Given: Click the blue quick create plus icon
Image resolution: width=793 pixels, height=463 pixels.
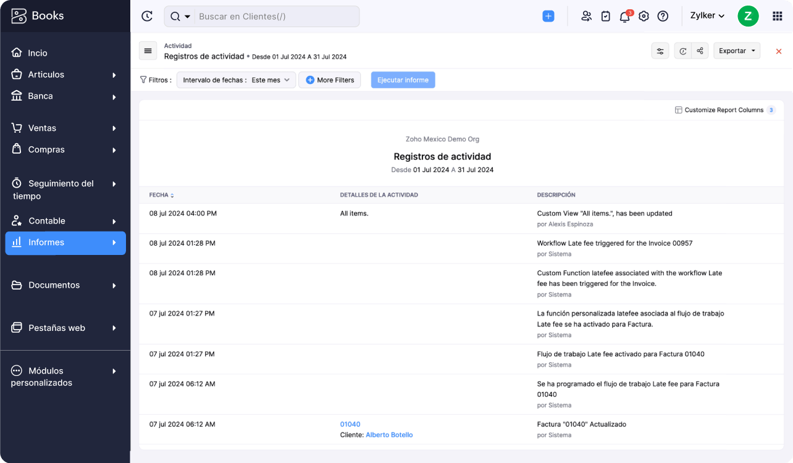Looking at the screenshot, I should pyautogui.click(x=548, y=17).
